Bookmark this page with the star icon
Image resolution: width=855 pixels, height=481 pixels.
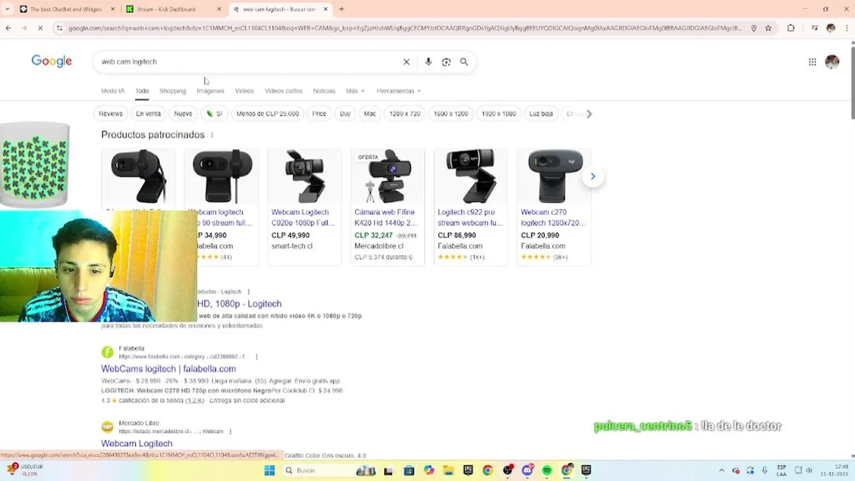click(x=768, y=28)
